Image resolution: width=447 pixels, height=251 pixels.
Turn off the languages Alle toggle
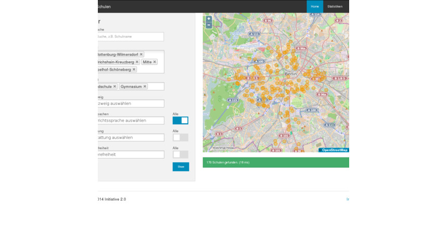pos(181,121)
